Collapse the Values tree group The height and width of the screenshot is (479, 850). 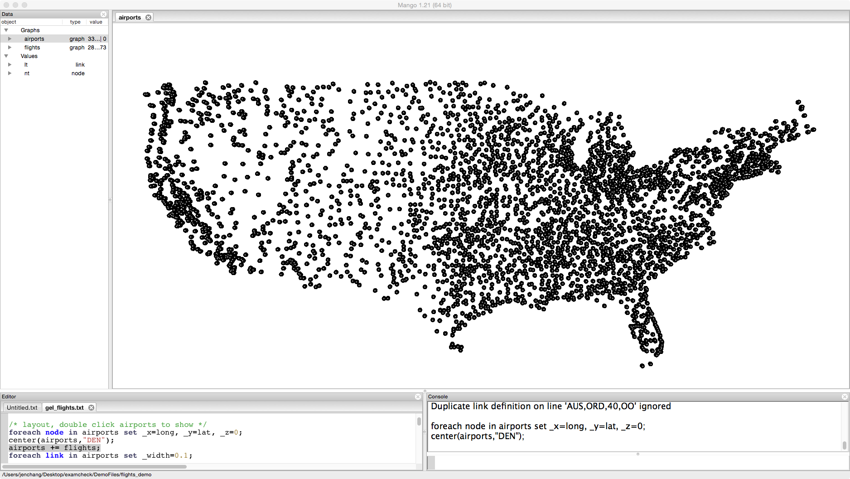click(6, 56)
